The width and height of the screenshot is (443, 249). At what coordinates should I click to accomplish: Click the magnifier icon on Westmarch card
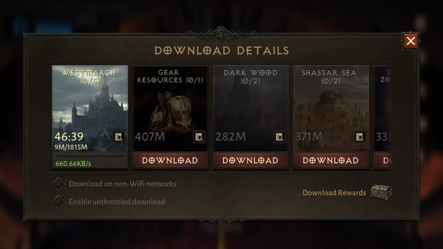coord(119,137)
